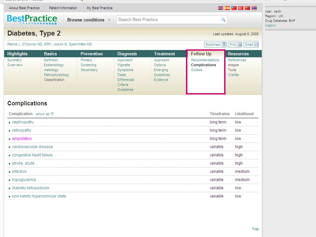Viewport: 316px width, 237px height.
Task: Select the Spanish flag icon
Action: point(227,8)
